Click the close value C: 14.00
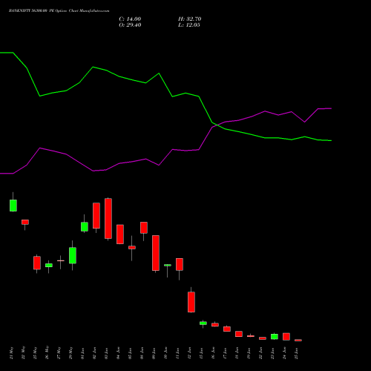Viewport: 371px width, 371px height. click(x=130, y=19)
